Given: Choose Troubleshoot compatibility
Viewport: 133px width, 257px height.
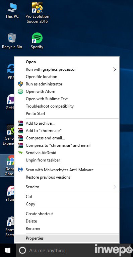Looking at the screenshot, I should (67, 106).
